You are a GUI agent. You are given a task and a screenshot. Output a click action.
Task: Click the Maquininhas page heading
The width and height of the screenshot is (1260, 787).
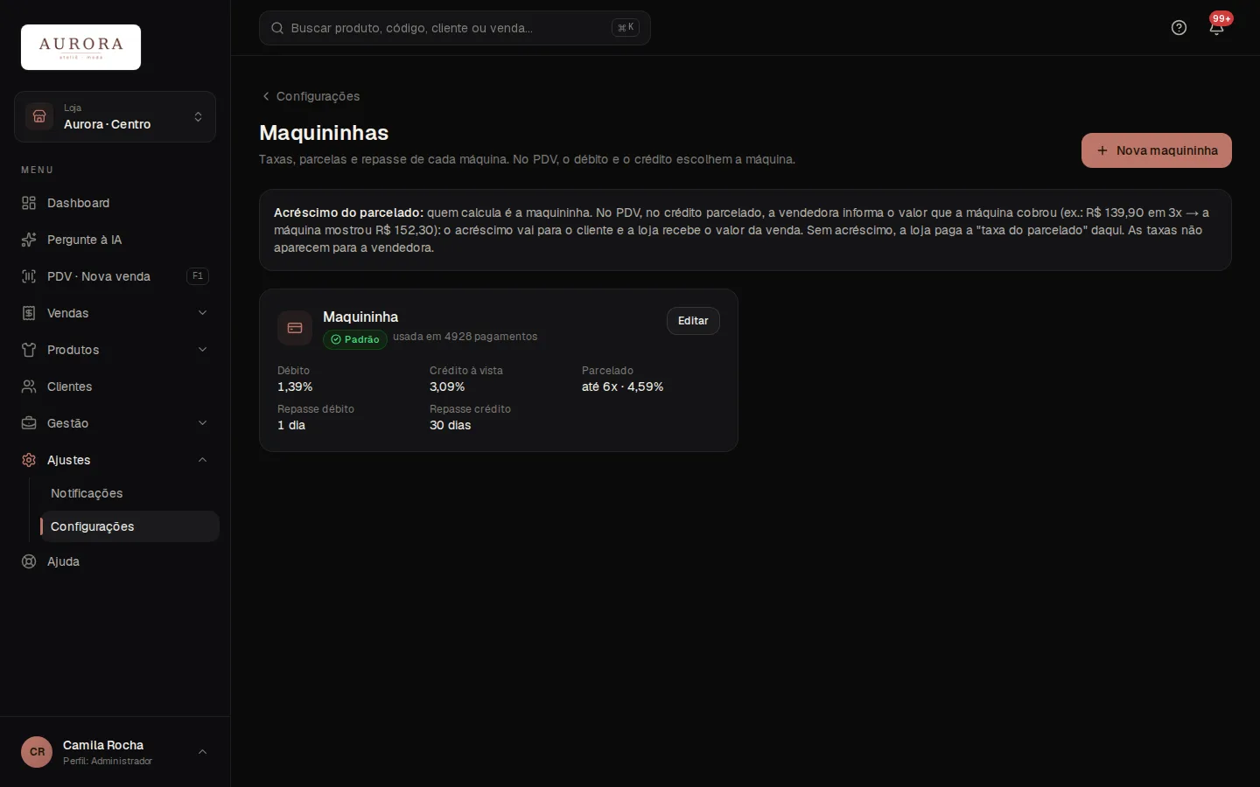[324, 133]
